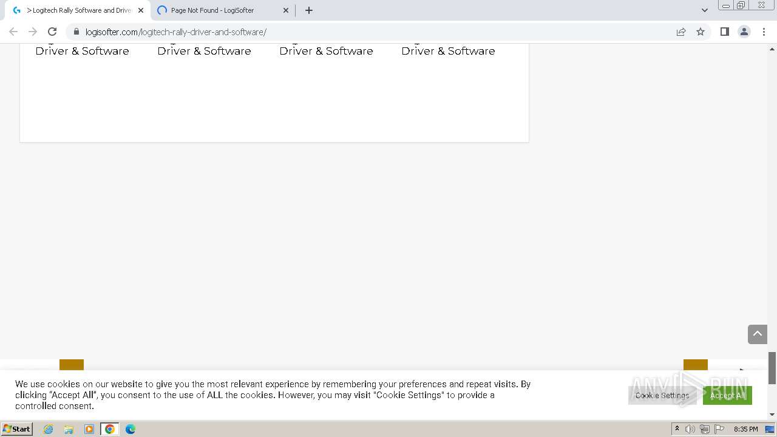Expand the tab search dropdown
The image size is (777, 437).
click(705, 10)
